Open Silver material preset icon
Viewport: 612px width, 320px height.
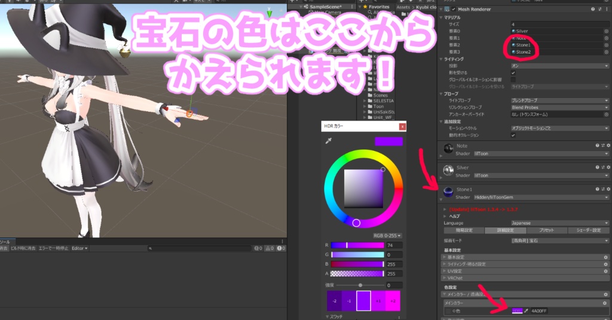click(x=602, y=167)
